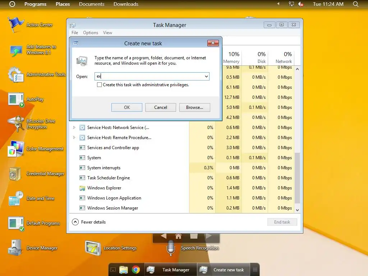This screenshot has height=276, width=368.
Task: Open the File menu in Task Manager
Action: click(75, 33)
